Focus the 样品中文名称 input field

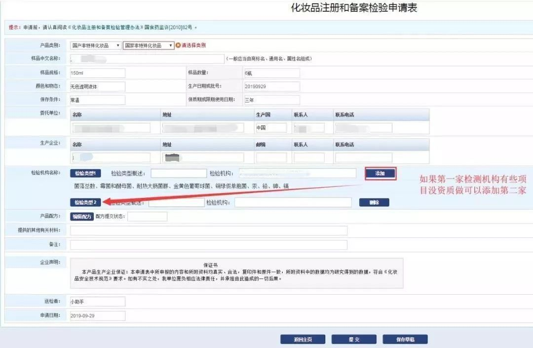click(147, 59)
